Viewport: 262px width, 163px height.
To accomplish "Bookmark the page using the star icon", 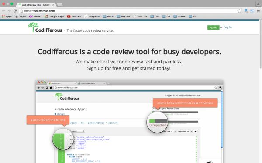I will click(x=239, y=11).
